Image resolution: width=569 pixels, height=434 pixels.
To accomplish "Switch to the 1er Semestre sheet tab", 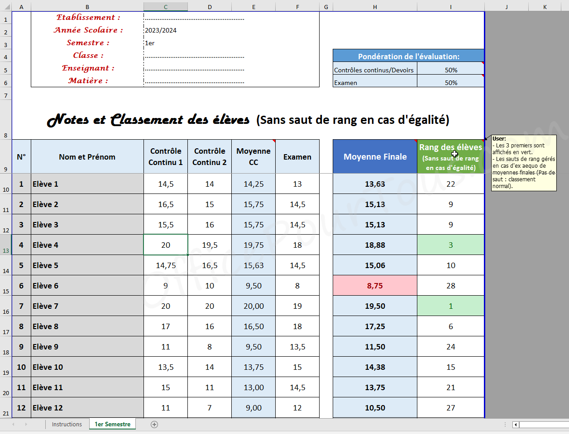I will click(x=112, y=425).
